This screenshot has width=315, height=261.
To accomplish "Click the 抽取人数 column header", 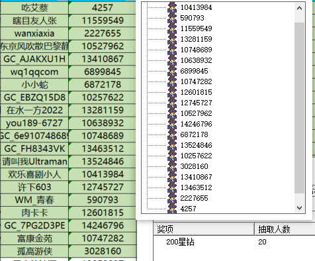I will (x=285, y=229).
